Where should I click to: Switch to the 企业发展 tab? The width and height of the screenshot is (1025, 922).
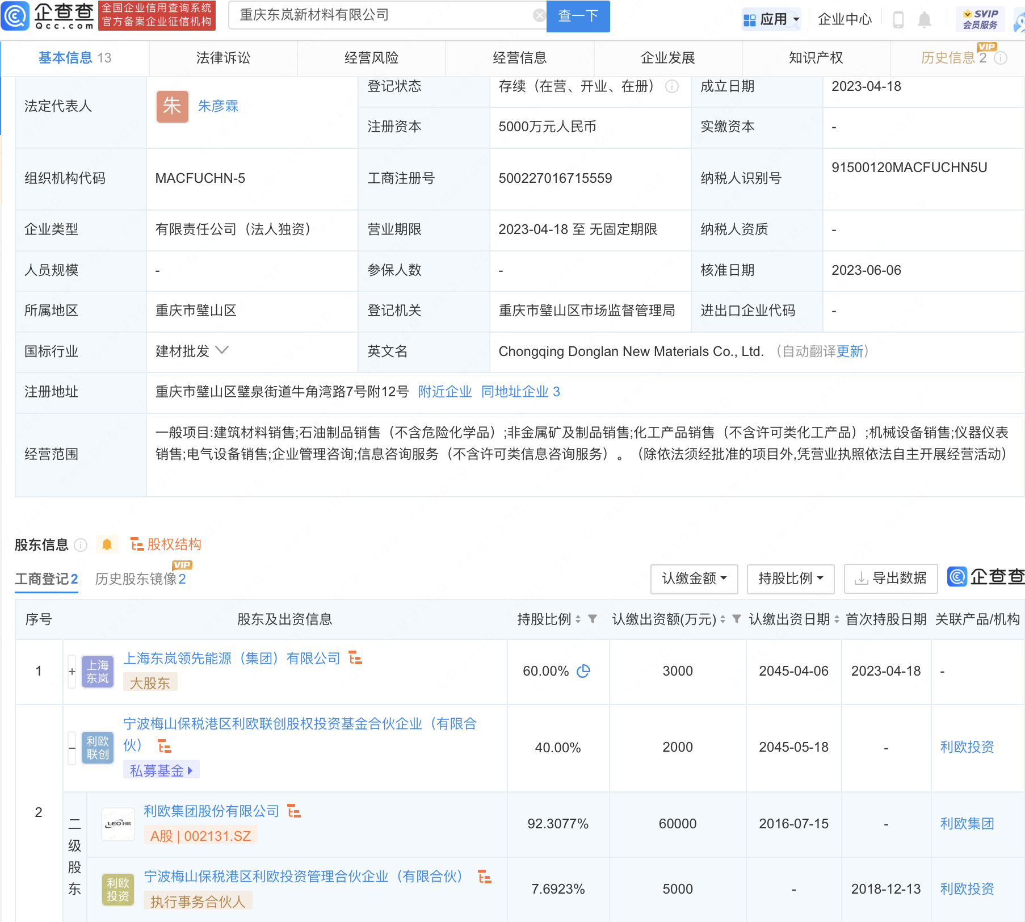coord(668,58)
